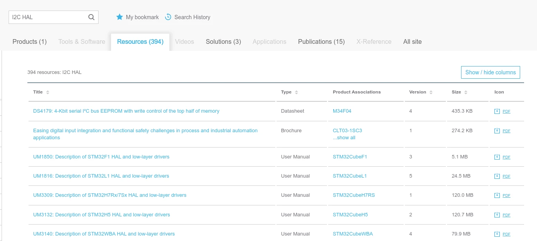Sort table by Size column arrows

point(466,92)
